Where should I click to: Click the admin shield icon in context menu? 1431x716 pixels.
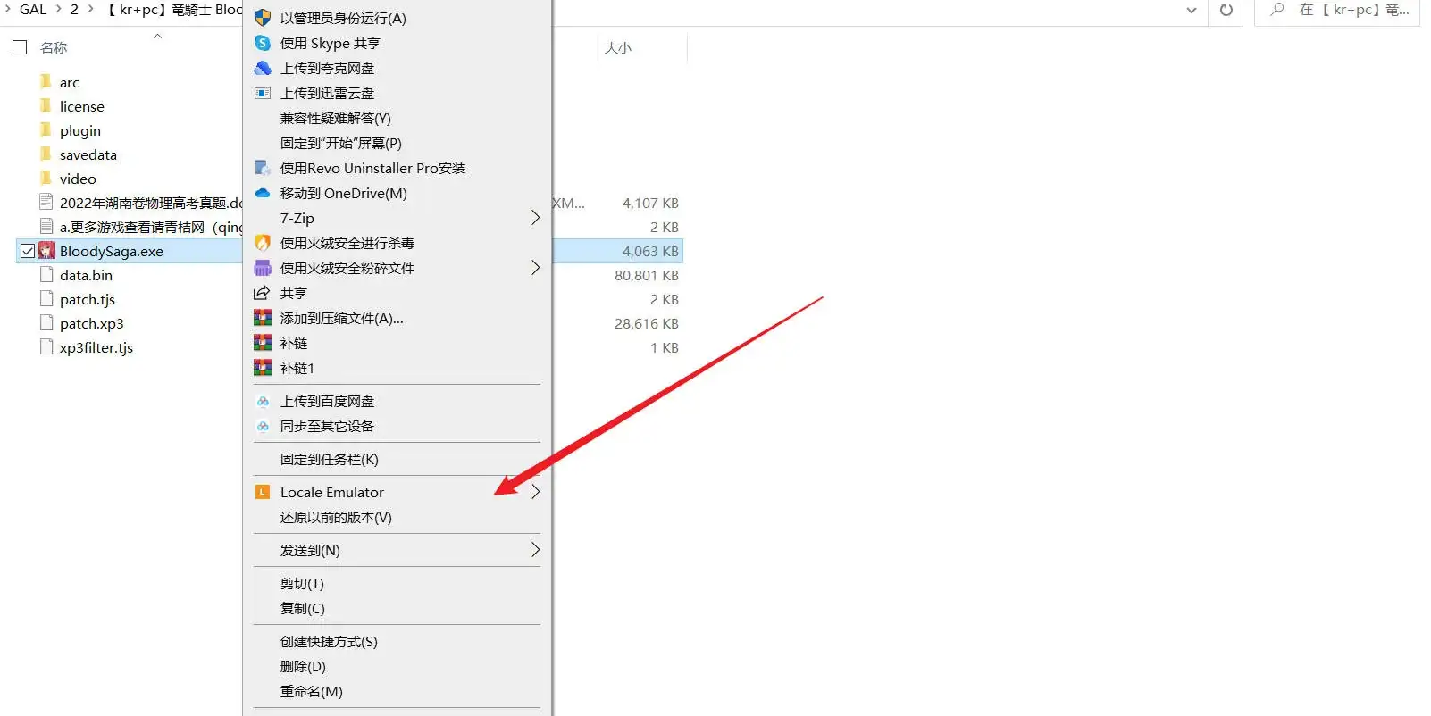(263, 18)
